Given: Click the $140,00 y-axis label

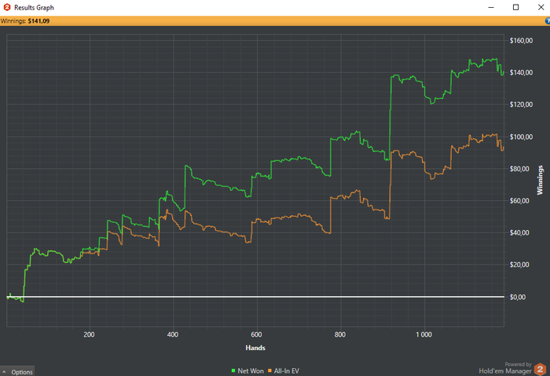Looking at the screenshot, I should pos(521,72).
